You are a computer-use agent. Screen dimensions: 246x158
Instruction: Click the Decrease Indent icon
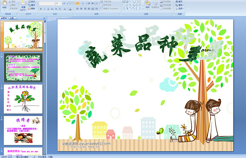coord(89,4)
